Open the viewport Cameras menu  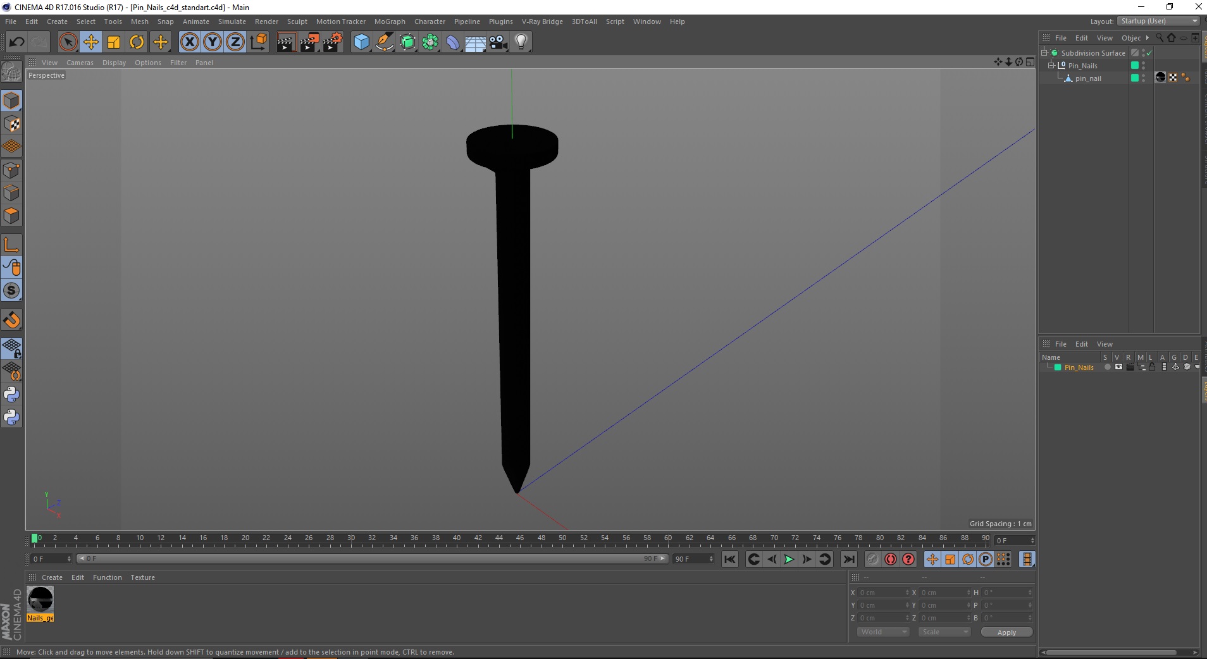(80, 63)
